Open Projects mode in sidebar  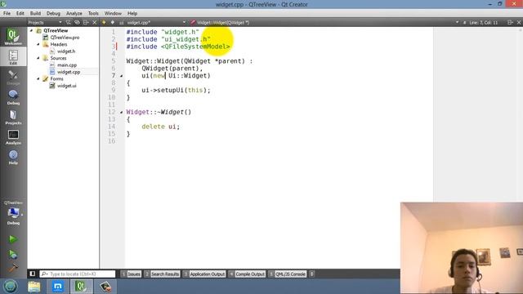(13, 117)
